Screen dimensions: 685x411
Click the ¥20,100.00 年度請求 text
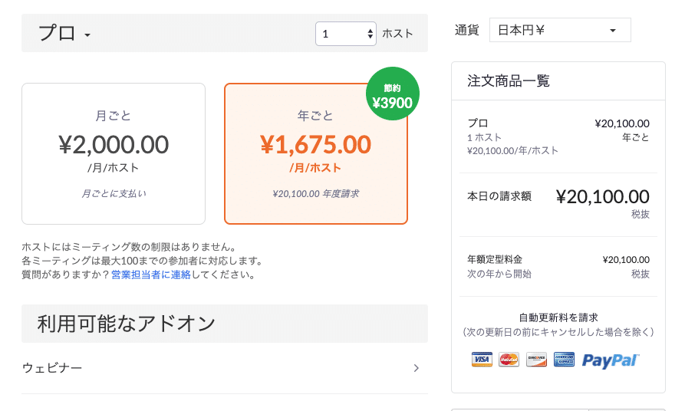316,194
